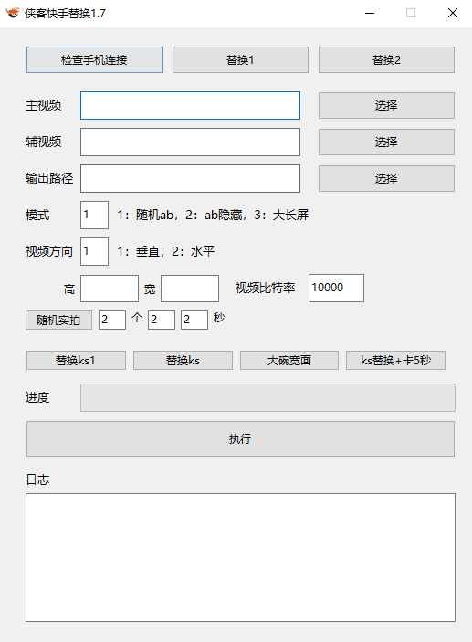Image resolution: width=472 pixels, height=642 pixels.
Task: Click the 替换1 button
Action: point(240,59)
